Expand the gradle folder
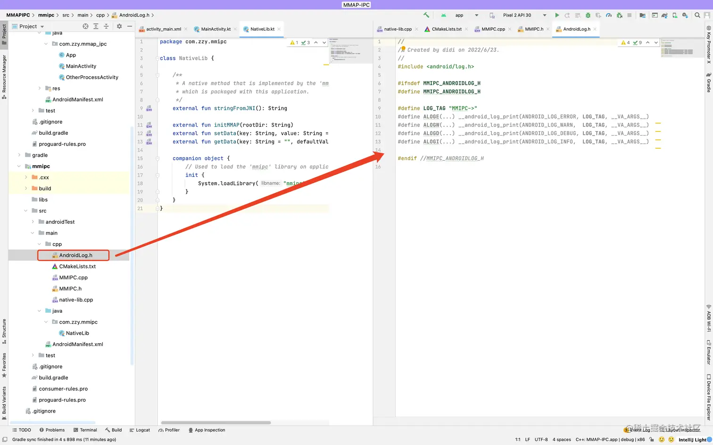The width and height of the screenshot is (713, 445). [19, 155]
